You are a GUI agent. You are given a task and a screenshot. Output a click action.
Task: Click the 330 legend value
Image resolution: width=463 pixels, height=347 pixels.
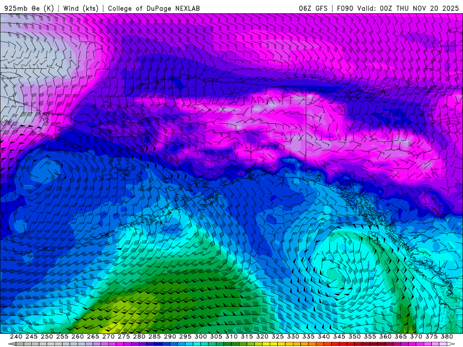[x=293, y=337]
